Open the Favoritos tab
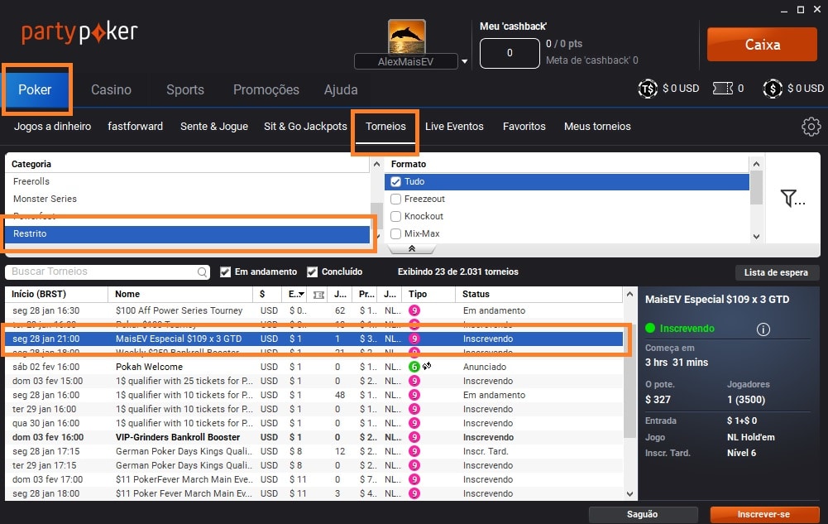 (x=524, y=127)
